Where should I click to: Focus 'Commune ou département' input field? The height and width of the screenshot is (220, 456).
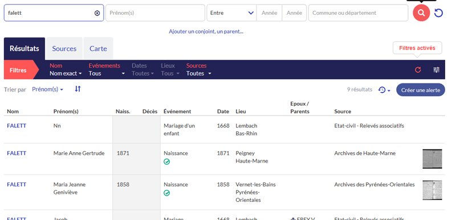[x=359, y=13]
